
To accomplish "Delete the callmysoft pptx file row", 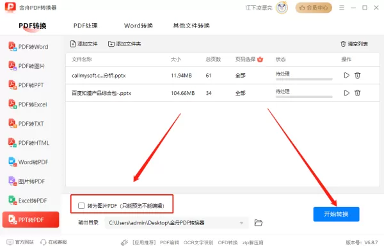I will pyautogui.click(x=357, y=75).
